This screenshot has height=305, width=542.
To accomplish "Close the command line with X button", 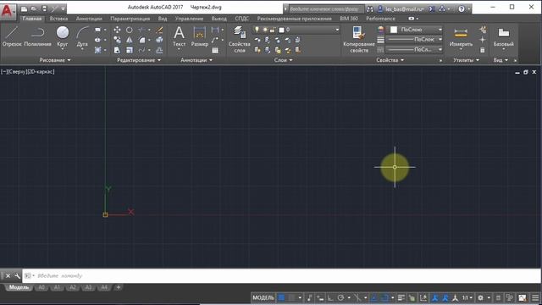I will 8,275.
